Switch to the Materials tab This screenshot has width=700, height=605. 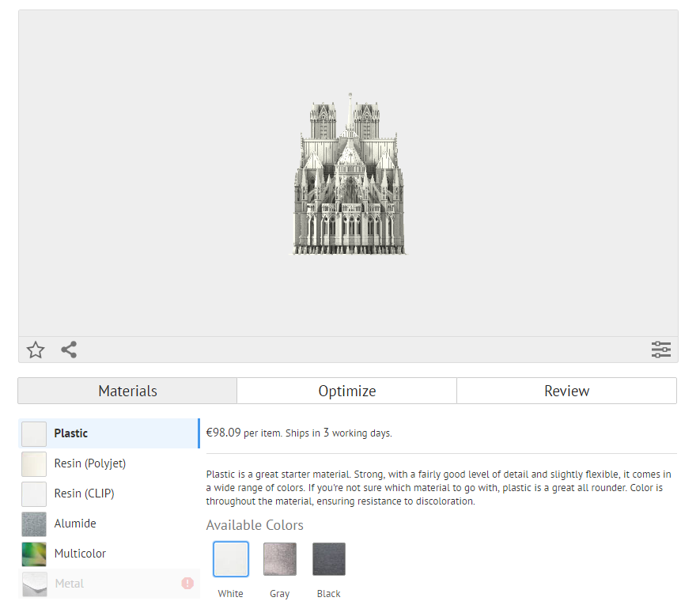(x=127, y=391)
